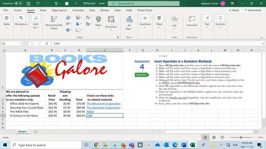Open the Filters group
Screen dimensions: 266x149
tap(159, 22)
